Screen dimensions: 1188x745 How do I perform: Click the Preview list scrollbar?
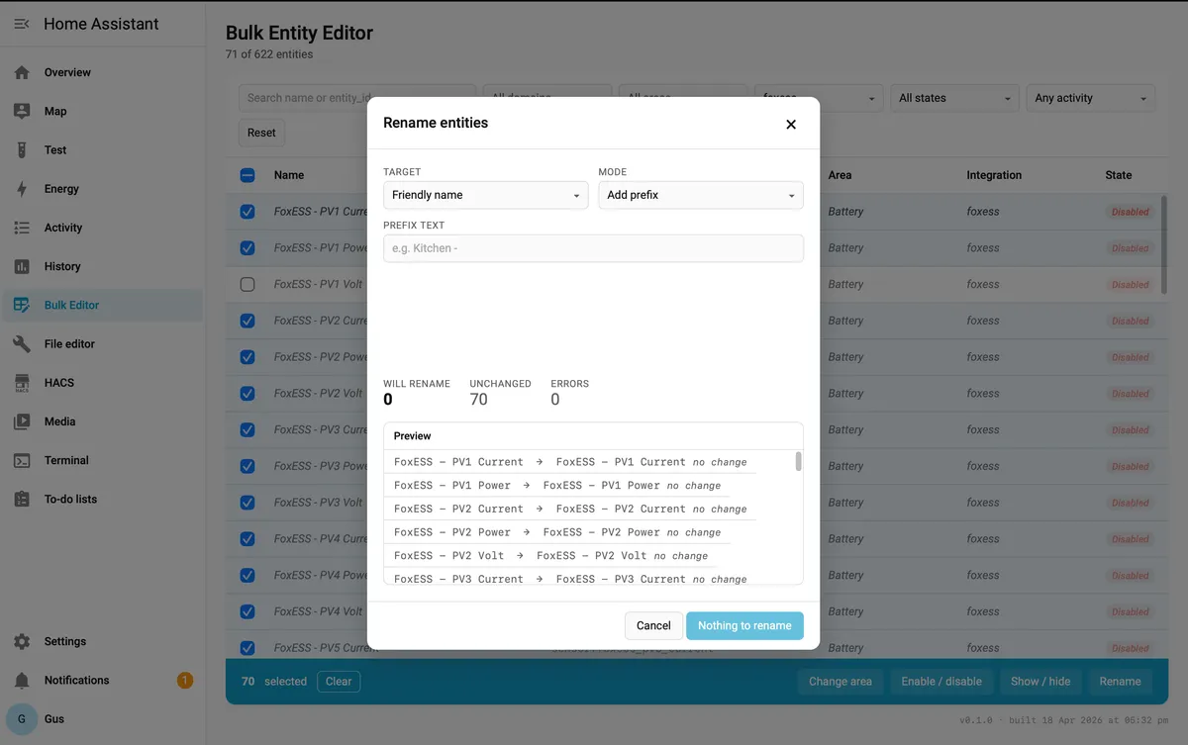pyautogui.click(x=799, y=462)
